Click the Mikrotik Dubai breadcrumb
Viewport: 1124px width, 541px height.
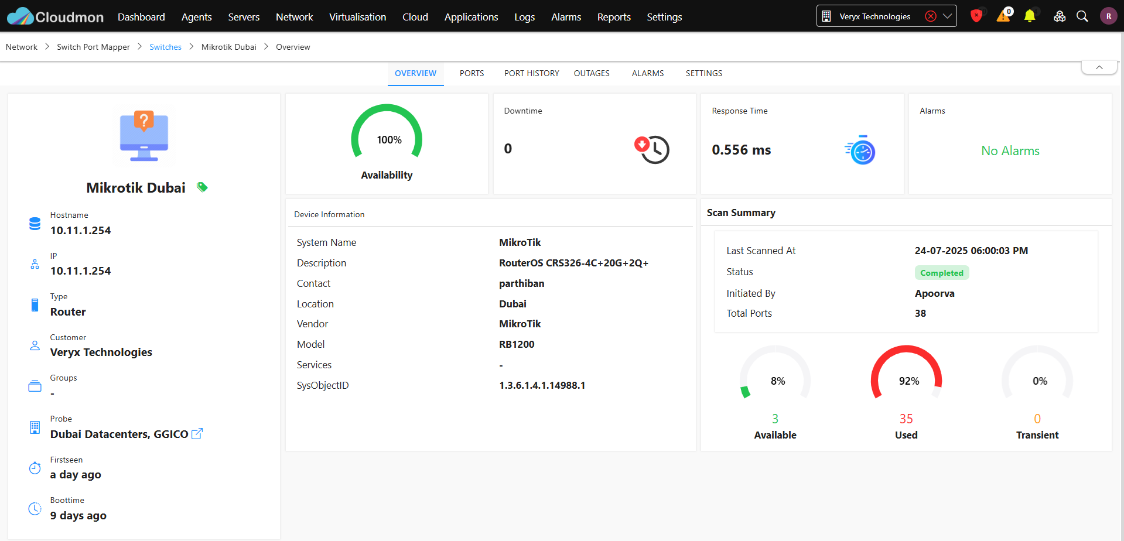[229, 47]
